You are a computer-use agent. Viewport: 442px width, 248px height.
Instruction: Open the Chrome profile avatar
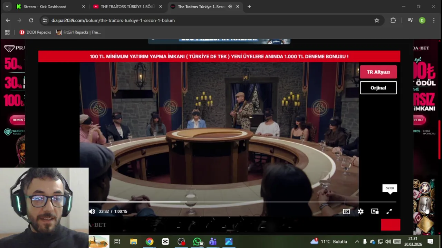point(422,20)
